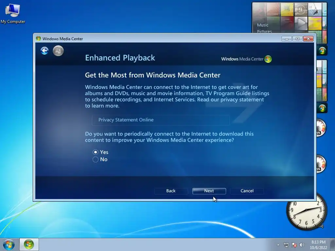Screen dimensions: 335x251
Task: Click Music in the Media Center gadget
Action: 263,25
